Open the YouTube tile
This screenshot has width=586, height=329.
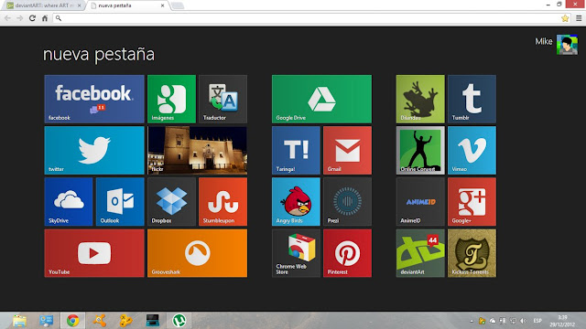click(x=94, y=253)
